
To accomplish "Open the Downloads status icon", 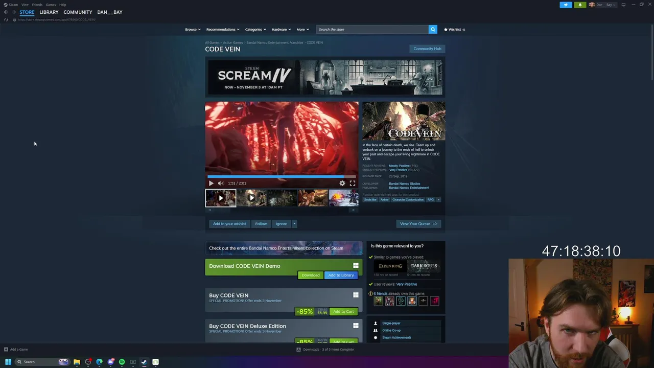I will coord(299,350).
